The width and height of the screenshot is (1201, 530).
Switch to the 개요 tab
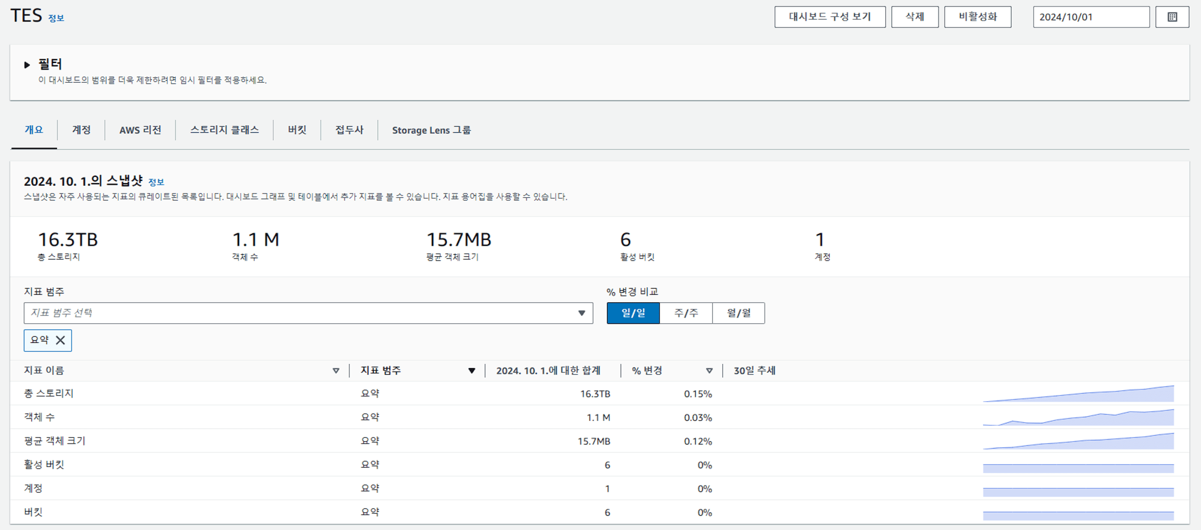34,130
